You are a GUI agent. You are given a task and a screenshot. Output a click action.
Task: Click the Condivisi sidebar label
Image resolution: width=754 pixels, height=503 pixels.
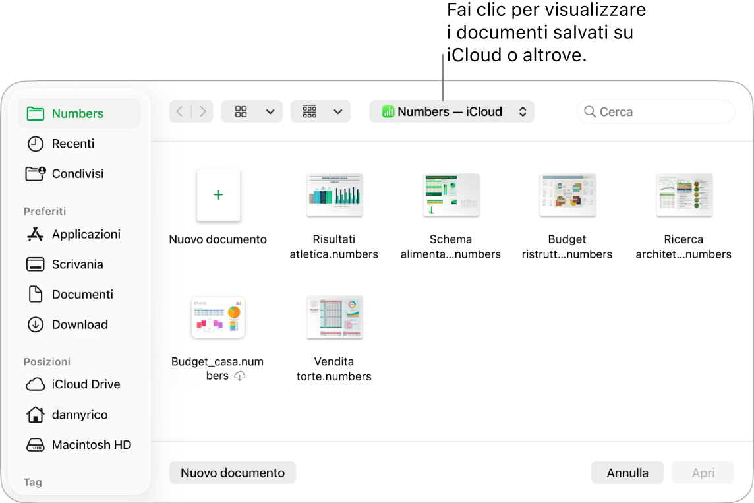[78, 173]
